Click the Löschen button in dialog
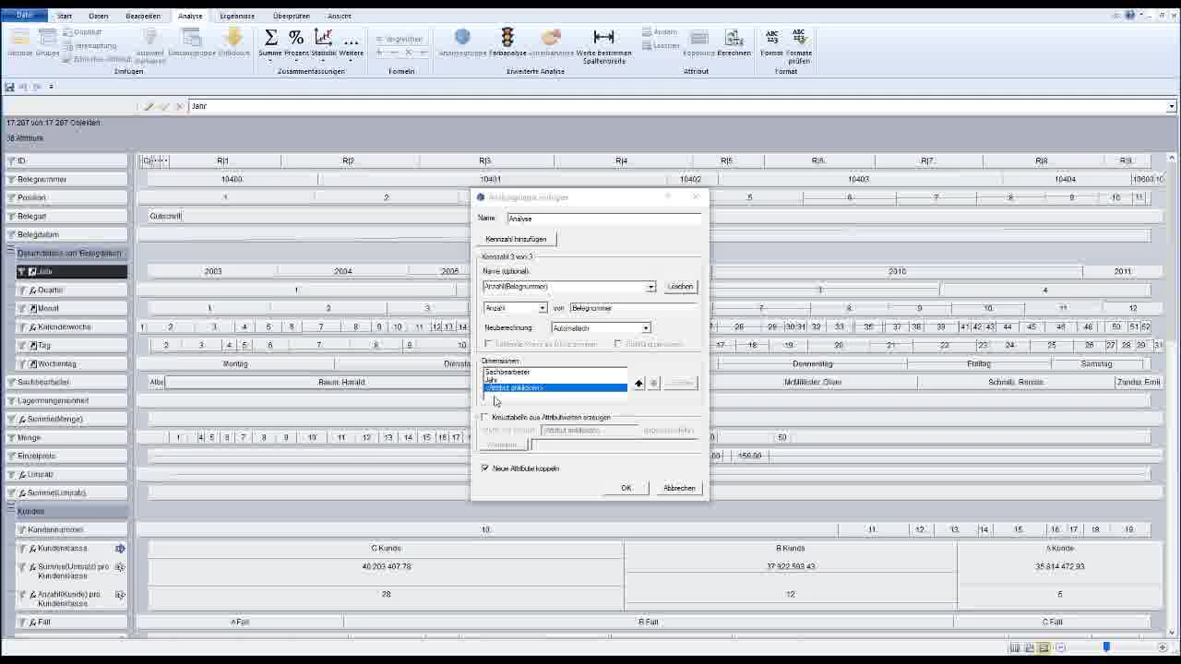This screenshot has width=1181, height=664. click(x=680, y=287)
